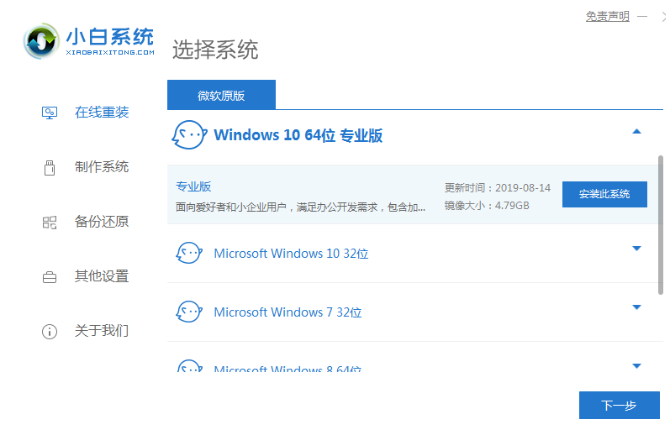This screenshot has width=670, height=430.
Task: Click the Windows 10 64位 专业版 face icon
Action: point(188,134)
